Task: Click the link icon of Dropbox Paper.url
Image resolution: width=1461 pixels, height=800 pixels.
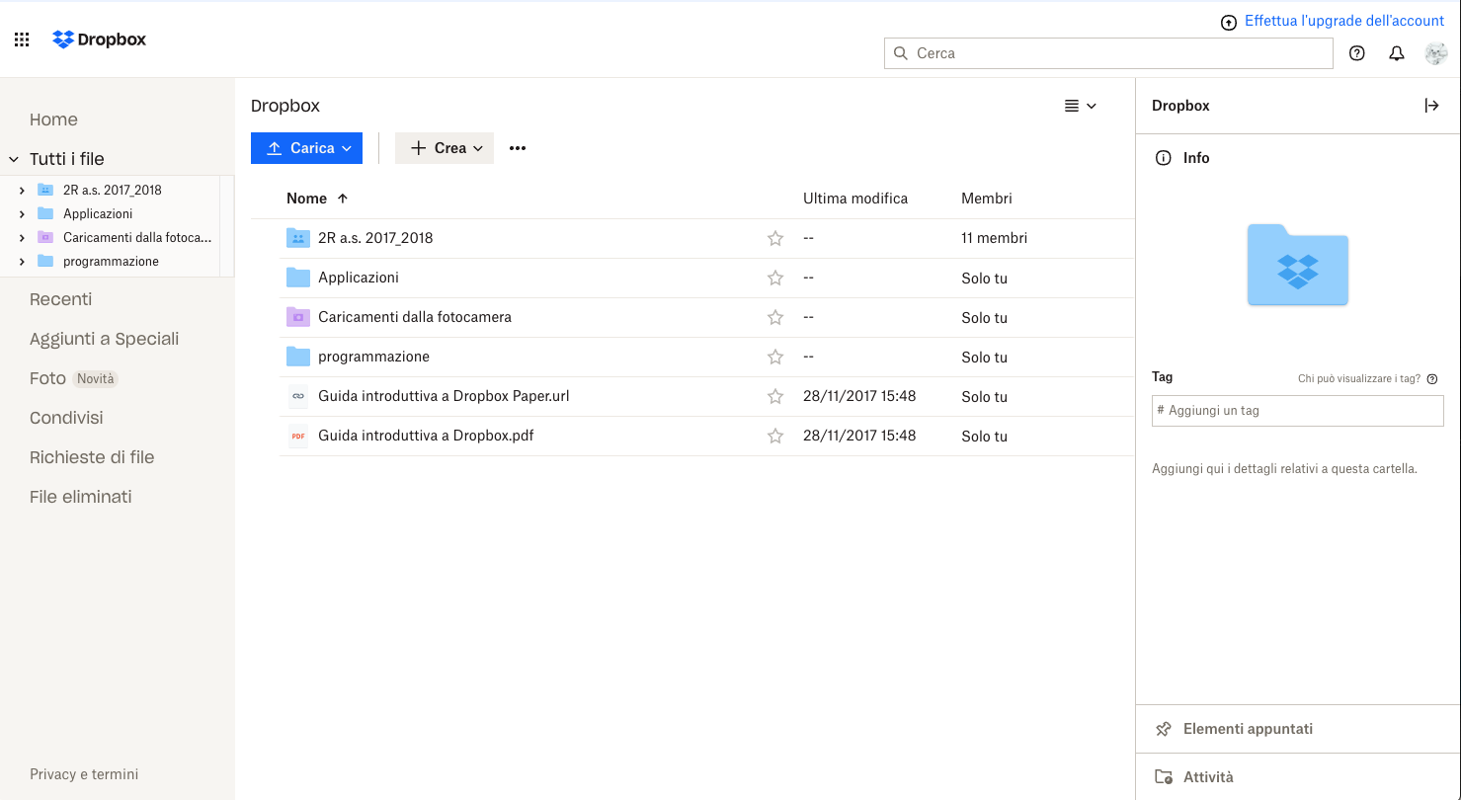Action: coord(298,396)
